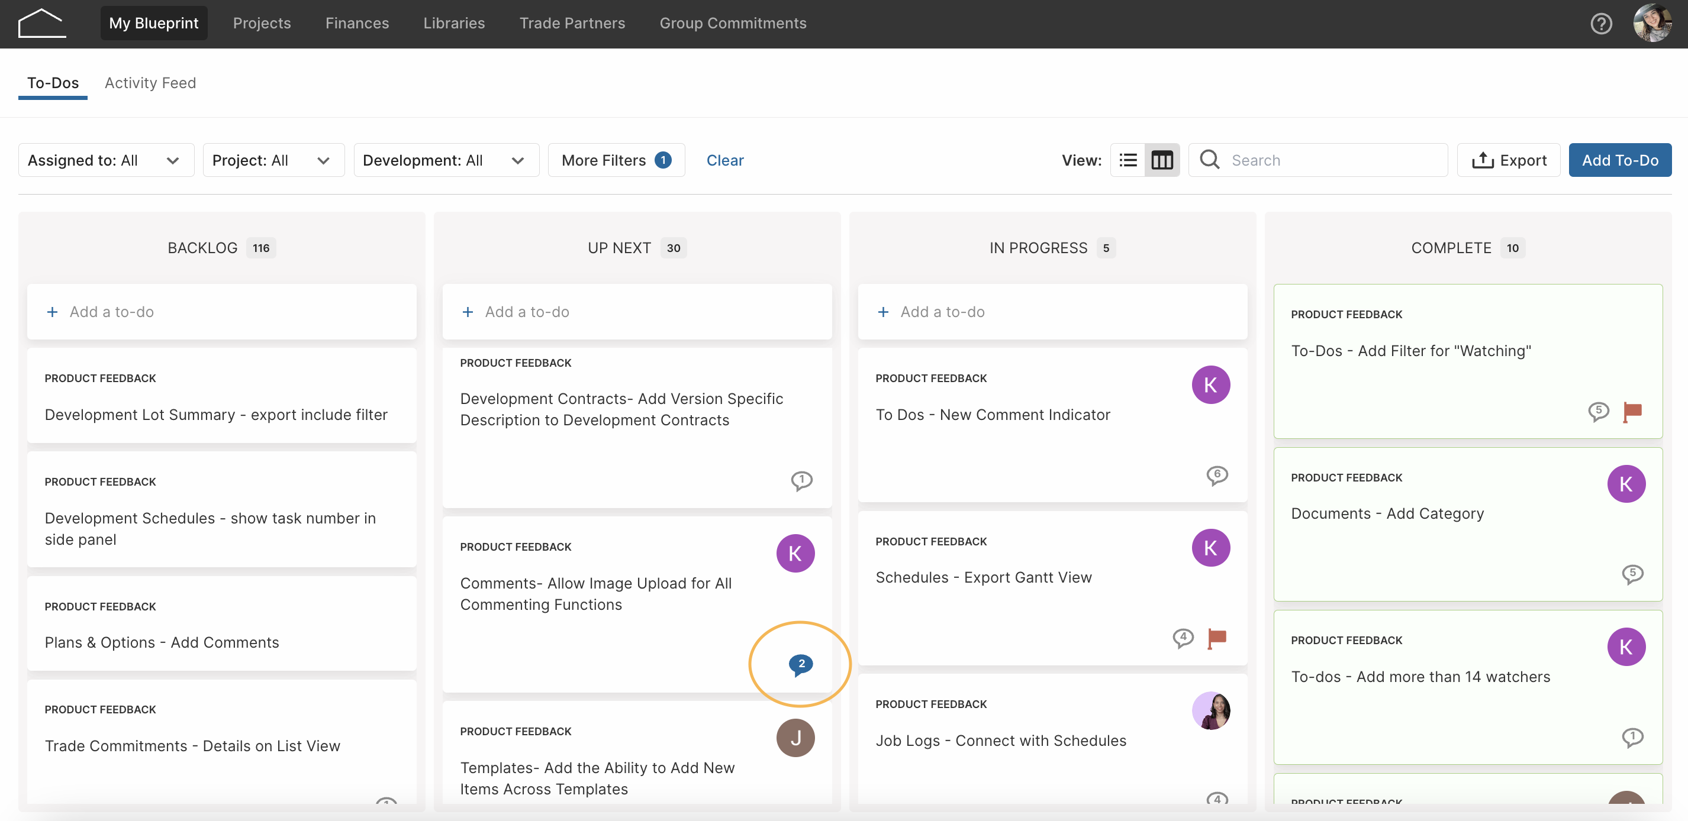
Task: Open user profile photo in top bar
Action: [1652, 24]
